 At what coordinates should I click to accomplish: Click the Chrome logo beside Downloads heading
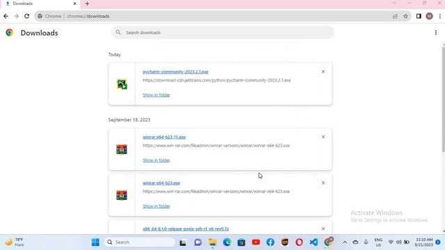click(x=9, y=33)
